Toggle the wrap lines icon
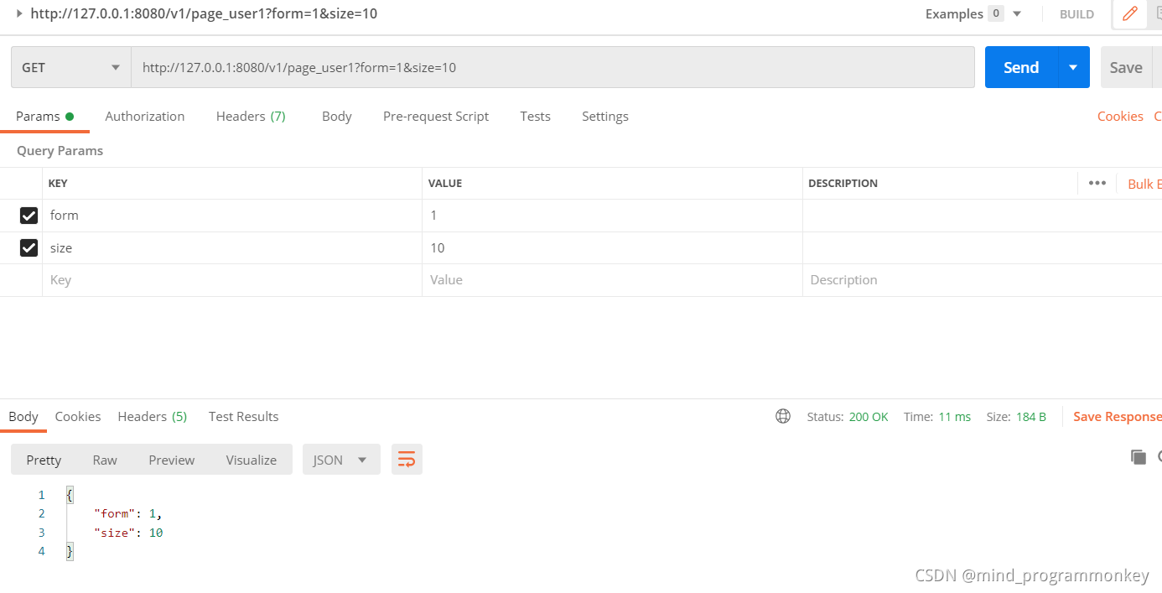The image size is (1162, 593). (x=407, y=459)
